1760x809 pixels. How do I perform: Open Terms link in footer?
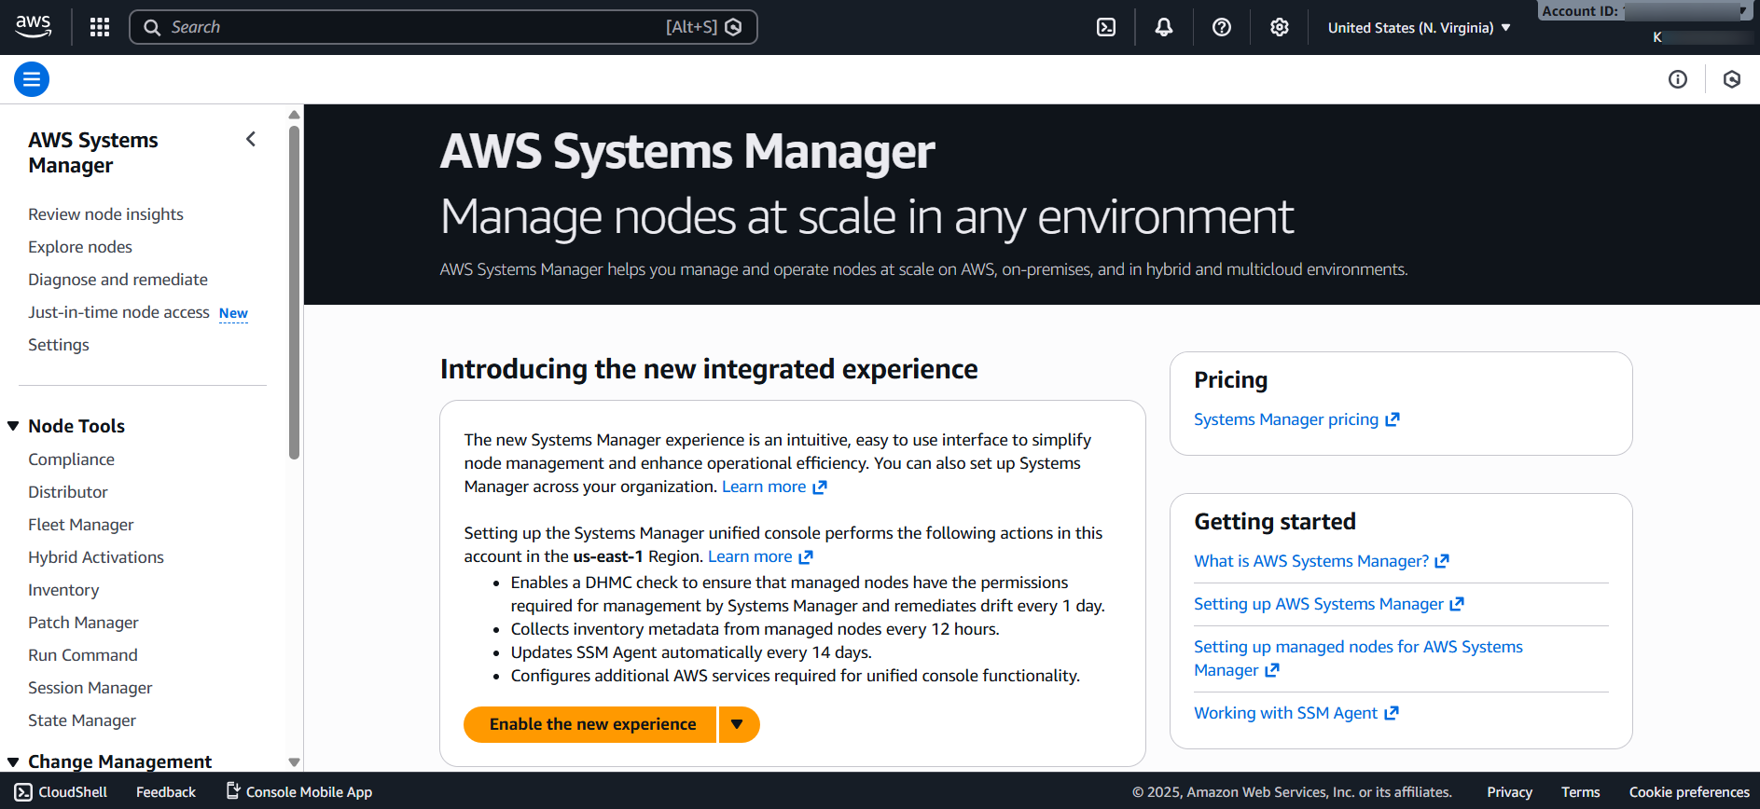[1580, 792]
